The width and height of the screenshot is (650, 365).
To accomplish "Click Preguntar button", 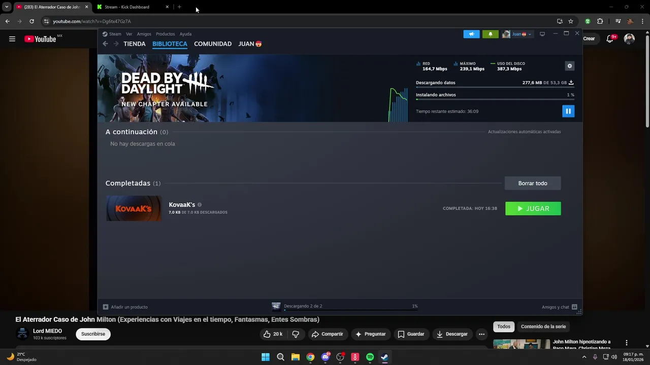I will coord(370,334).
